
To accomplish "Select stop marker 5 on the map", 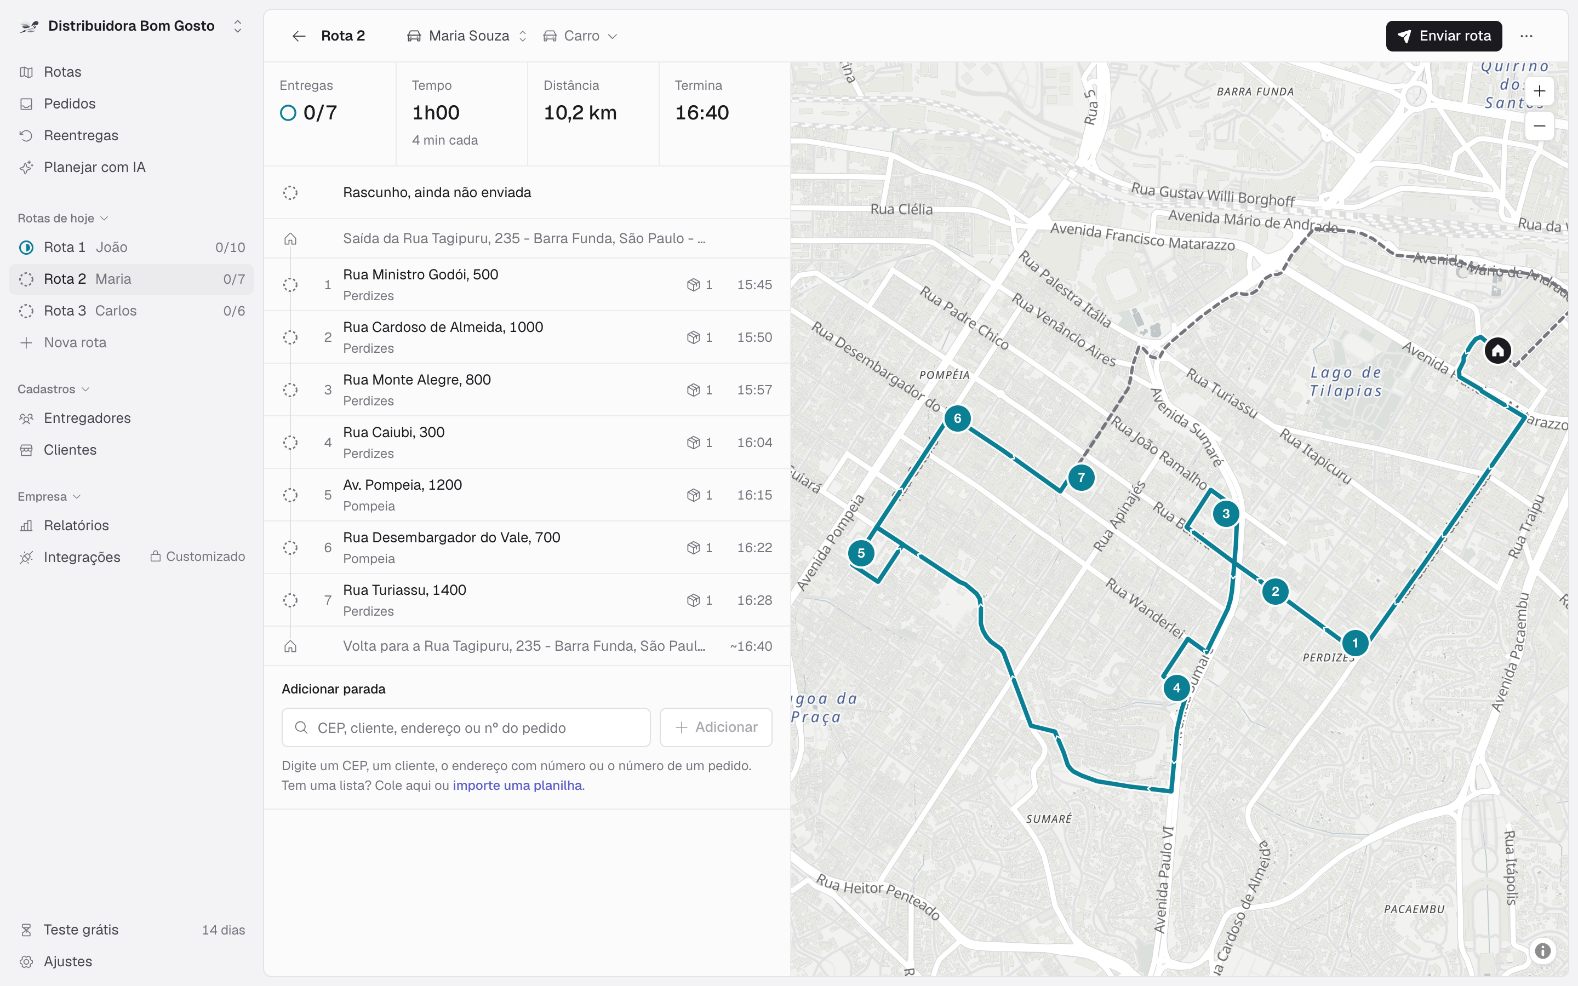I will pyautogui.click(x=861, y=553).
